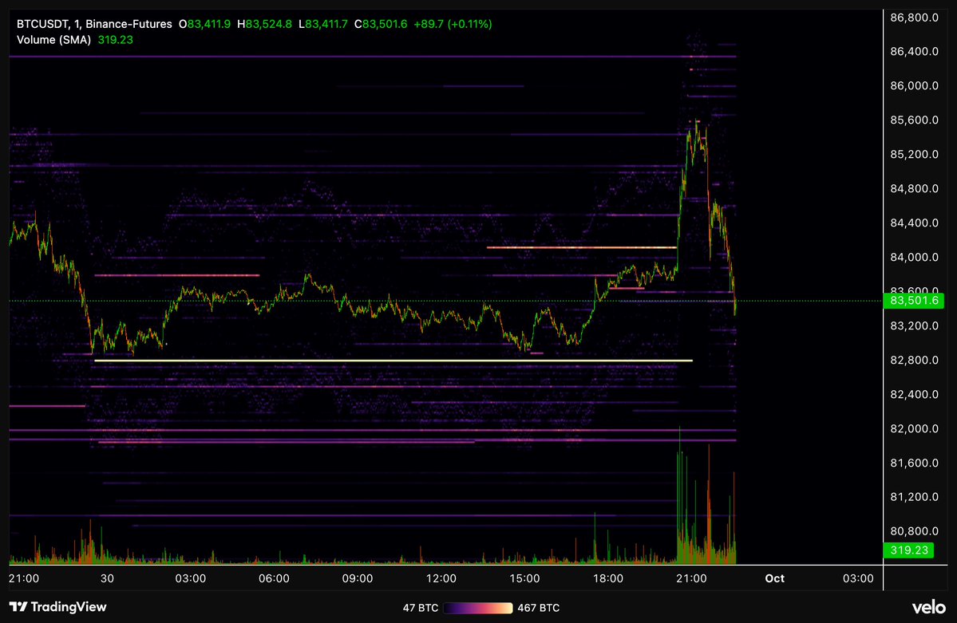
Task: Click the 84,800.0 price axis label
Action: tap(914, 188)
